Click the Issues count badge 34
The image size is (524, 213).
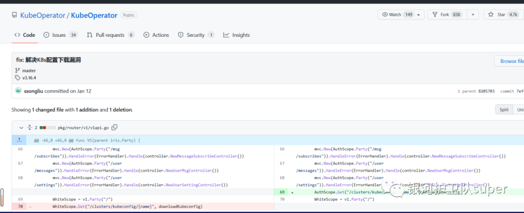click(74, 35)
